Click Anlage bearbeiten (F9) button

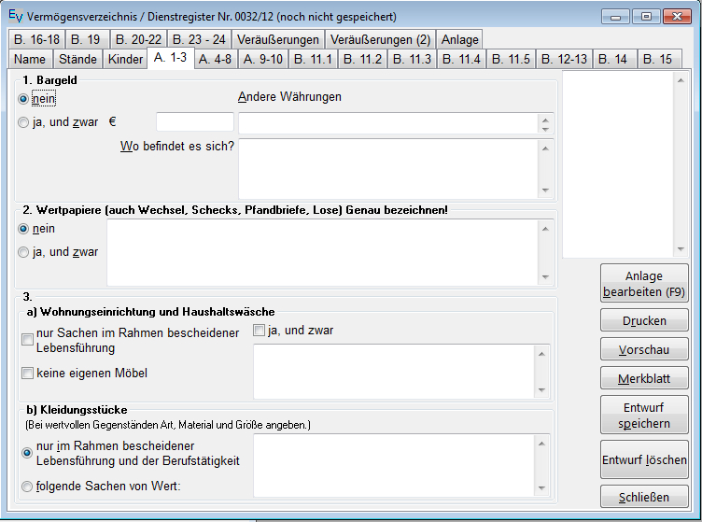(x=644, y=284)
